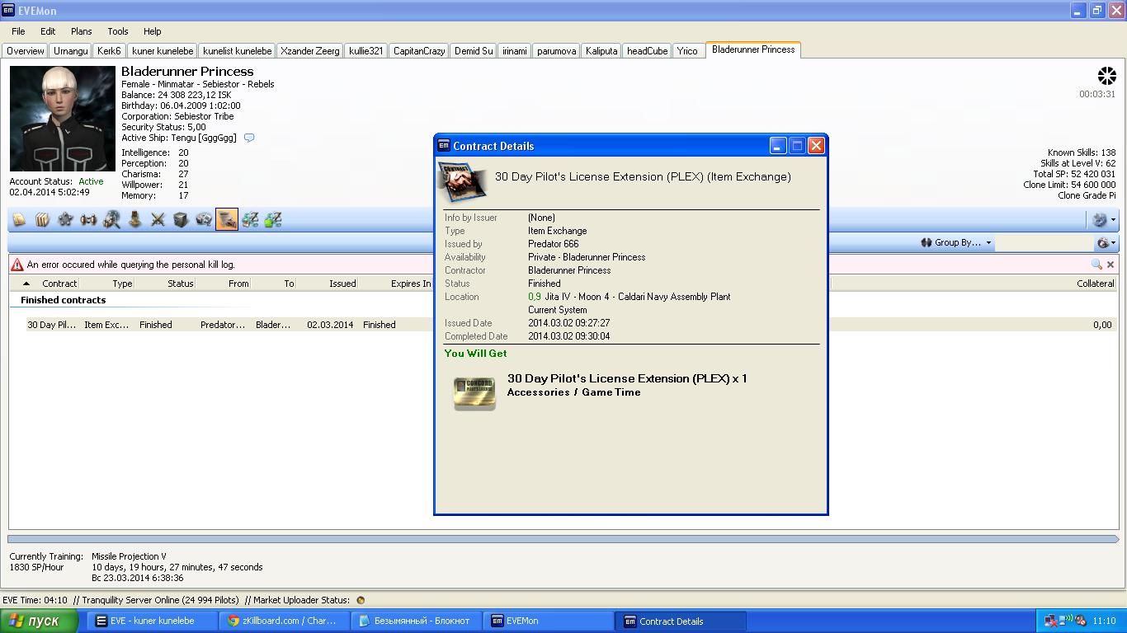The width and height of the screenshot is (1127, 633).
Task: Dismiss the kill log error message
Action: (1110, 265)
